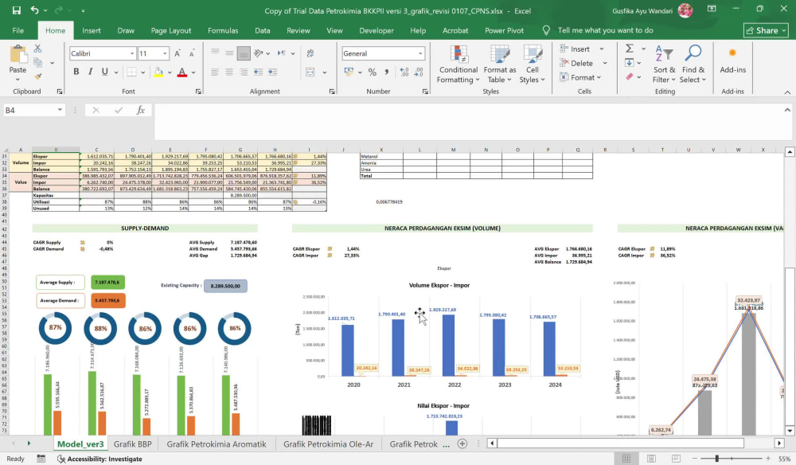The width and height of the screenshot is (796, 465).
Task: Click the Percent Style icon
Action: [372, 72]
